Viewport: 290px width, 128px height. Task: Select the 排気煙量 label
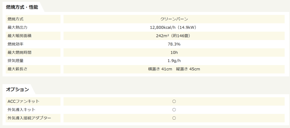pyautogui.click(x=15, y=61)
